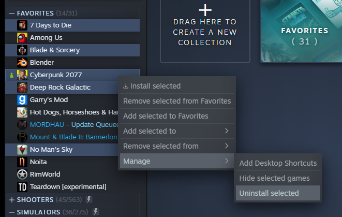This screenshot has width=342, height=217.
Task: Click the dynamic collection lightning icon next to SHOOTERS
Action: (x=89, y=199)
